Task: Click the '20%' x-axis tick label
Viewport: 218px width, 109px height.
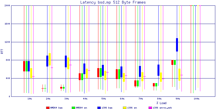Action: point(48,99)
